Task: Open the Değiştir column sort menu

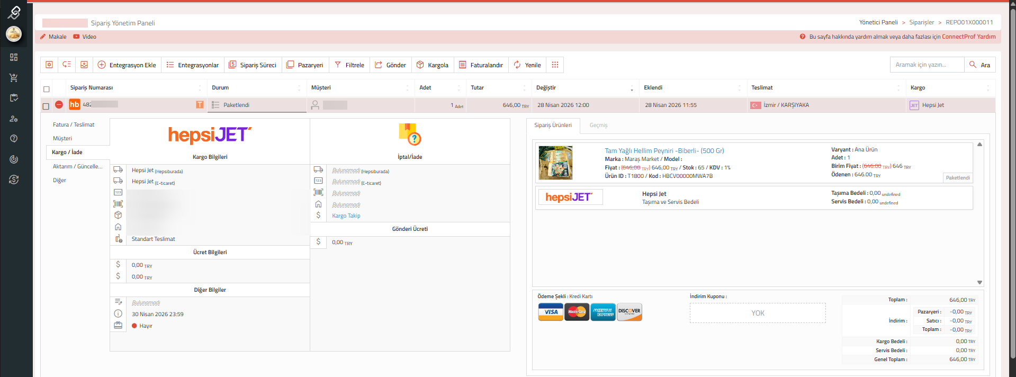Action: point(632,88)
